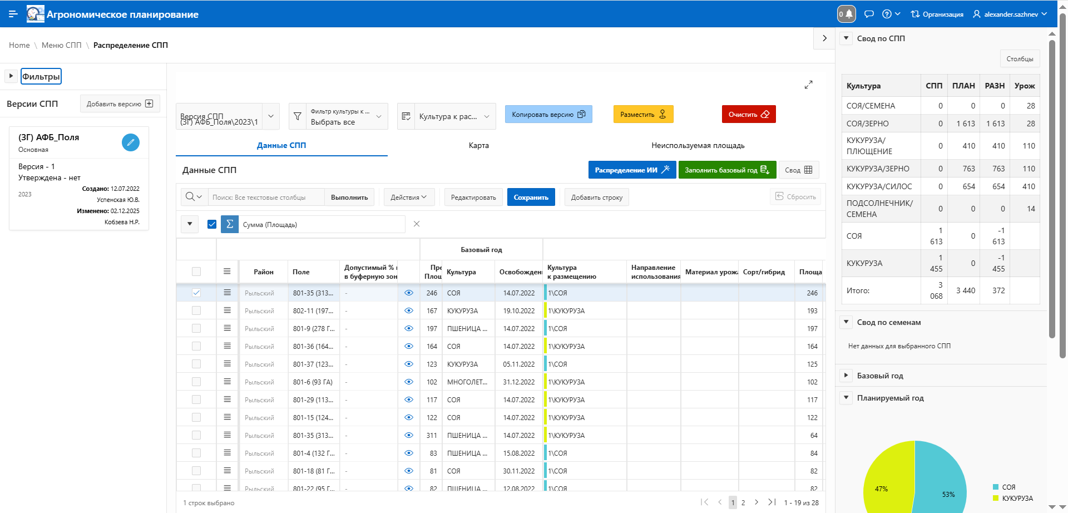
Task: Click the notifications bell icon
Action: pyautogui.click(x=847, y=14)
